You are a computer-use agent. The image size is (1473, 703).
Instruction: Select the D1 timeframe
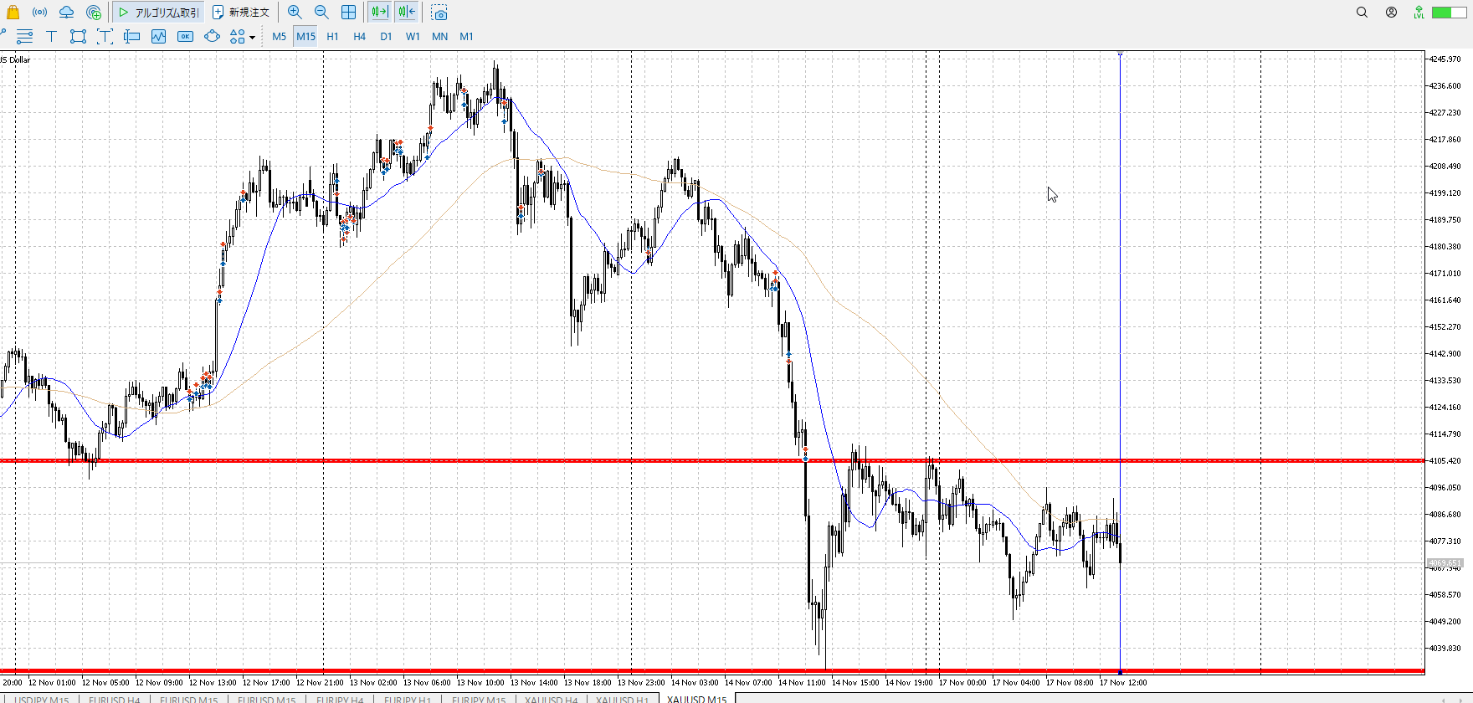pyautogui.click(x=386, y=36)
